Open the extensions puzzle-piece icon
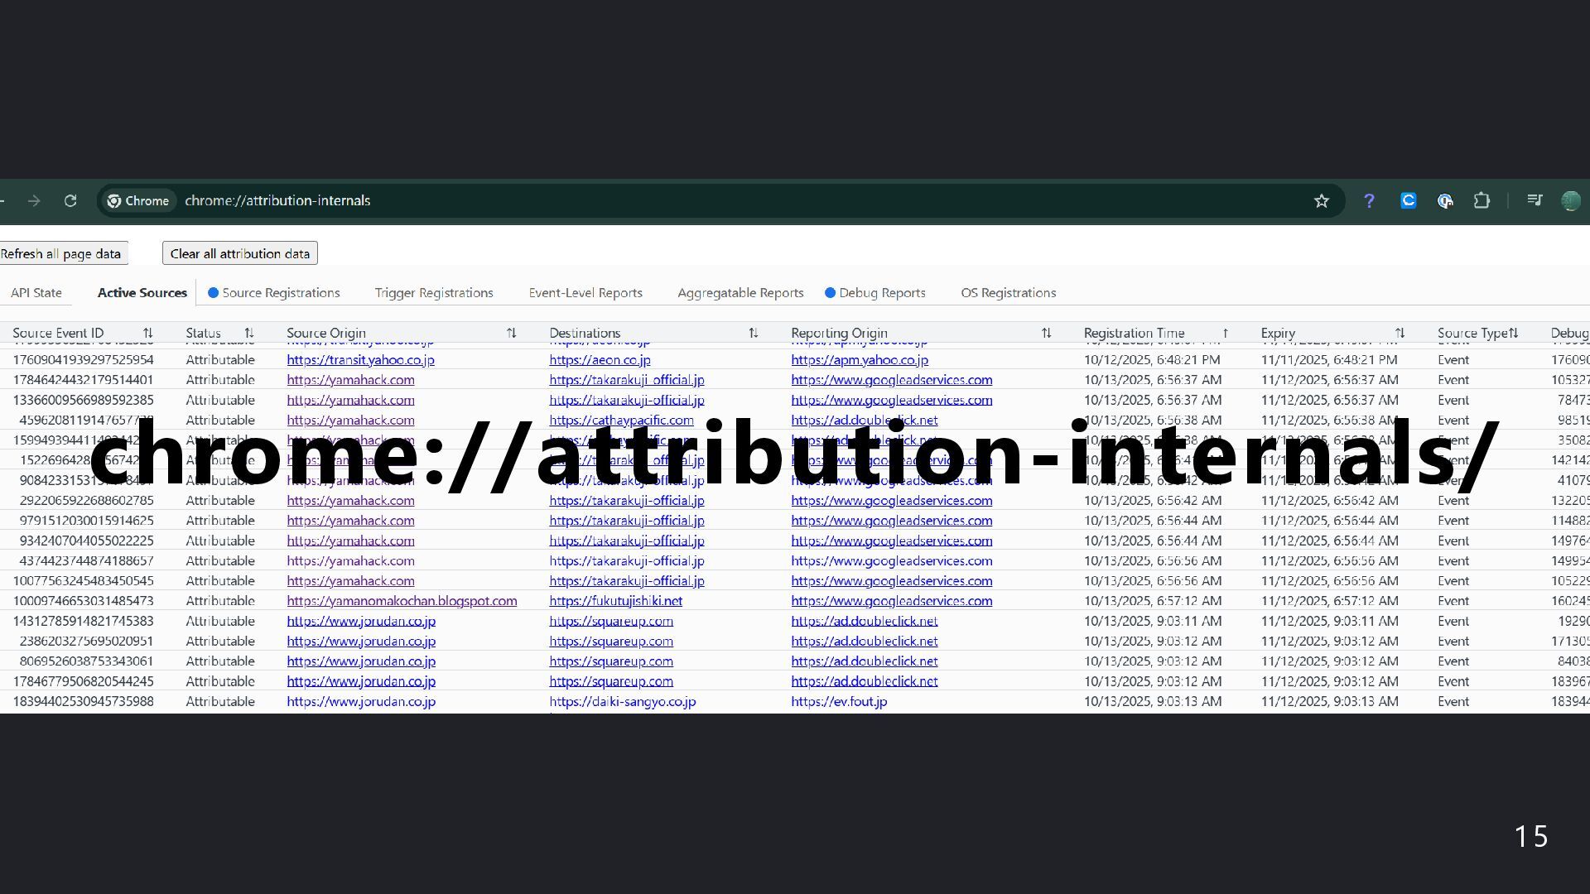 point(1482,201)
